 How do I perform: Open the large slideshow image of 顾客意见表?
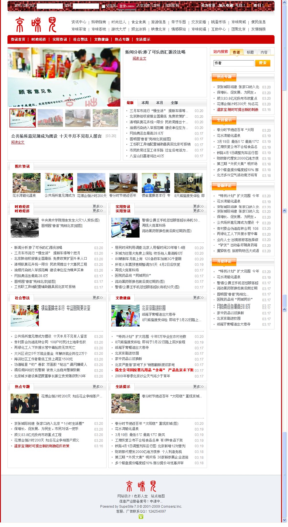pos(64,77)
